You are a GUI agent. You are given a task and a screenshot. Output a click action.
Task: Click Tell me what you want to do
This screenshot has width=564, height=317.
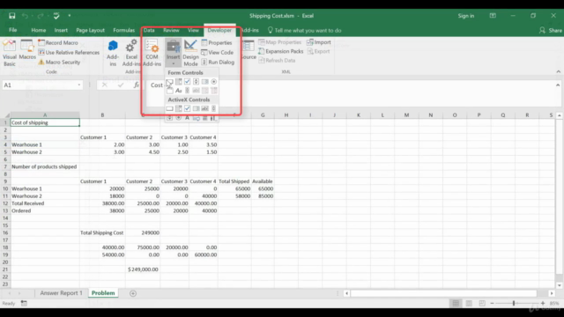[304, 31]
